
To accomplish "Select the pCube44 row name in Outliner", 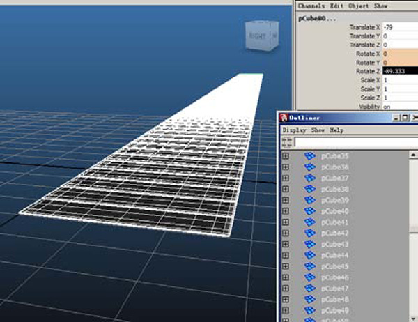I will [335, 255].
